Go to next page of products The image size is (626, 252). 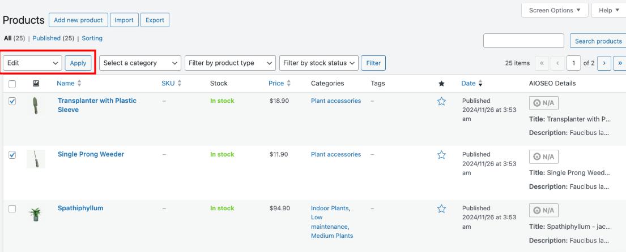tap(604, 63)
